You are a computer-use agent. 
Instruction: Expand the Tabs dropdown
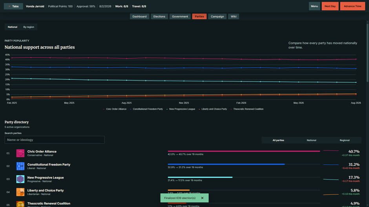[13, 6]
